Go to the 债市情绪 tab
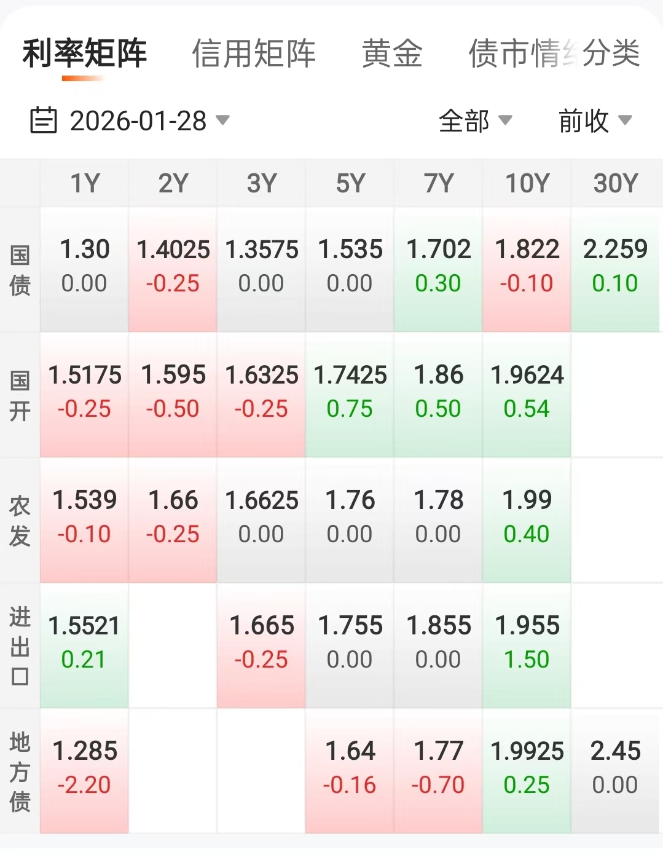Screen dimensions: 663x860 [516, 53]
